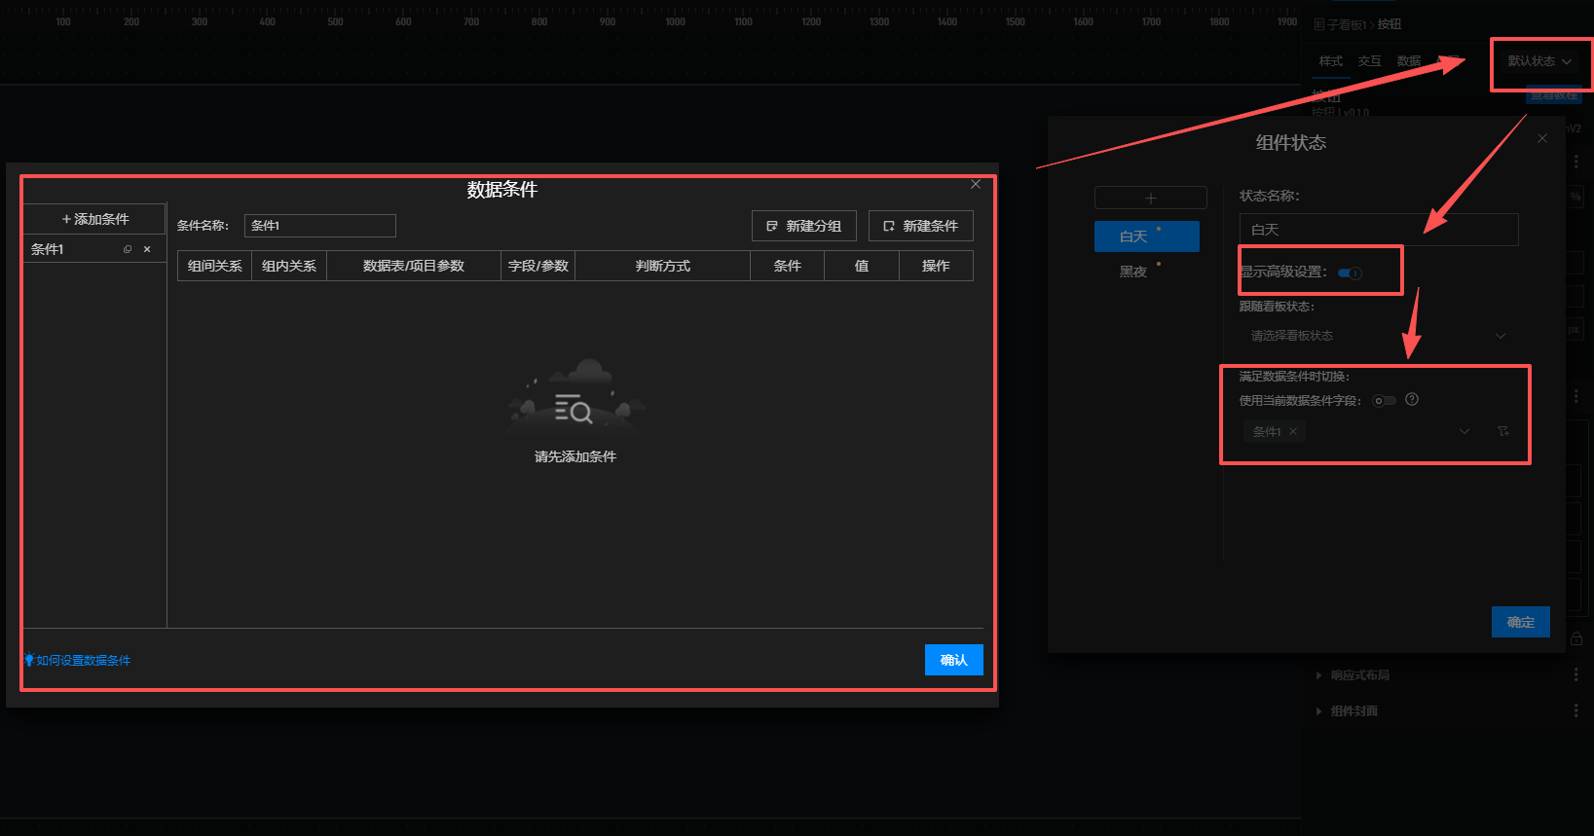
Task: Add a new state with the plus button
Action: click(1150, 198)
